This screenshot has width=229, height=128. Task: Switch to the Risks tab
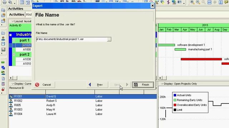(x=29, y=15)
